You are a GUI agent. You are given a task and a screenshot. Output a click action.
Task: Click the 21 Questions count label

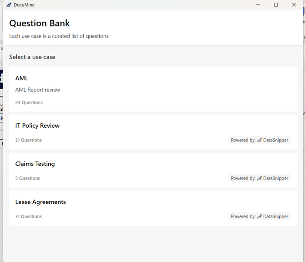click(x=28, y=140)
